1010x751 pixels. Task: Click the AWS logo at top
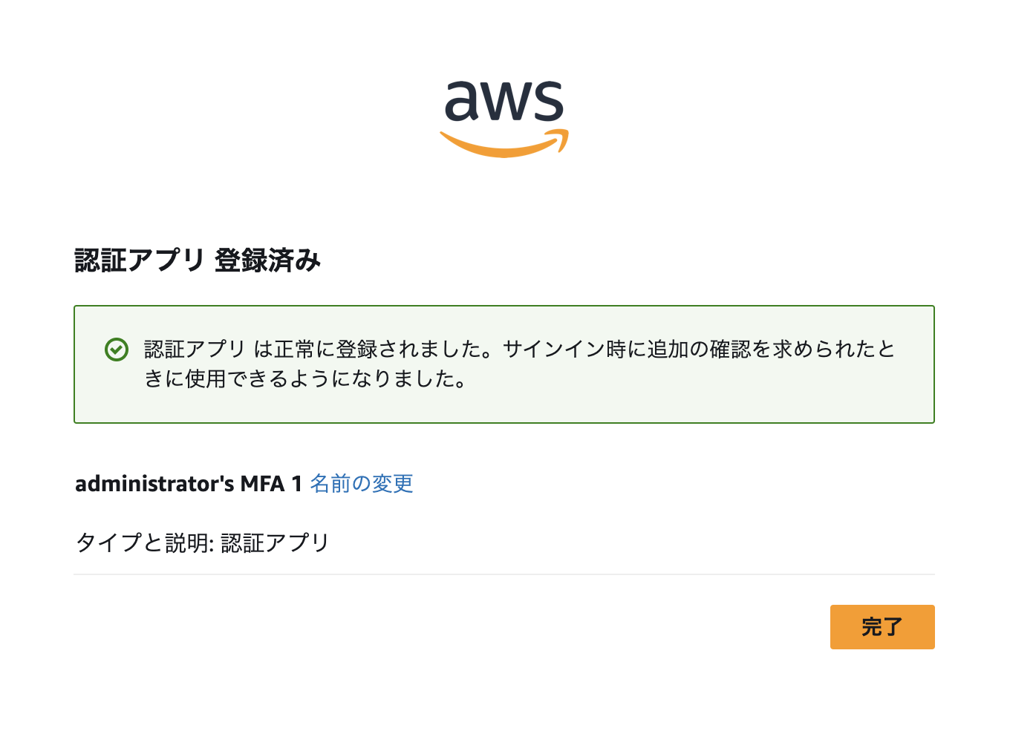click(x=504, y=119)
